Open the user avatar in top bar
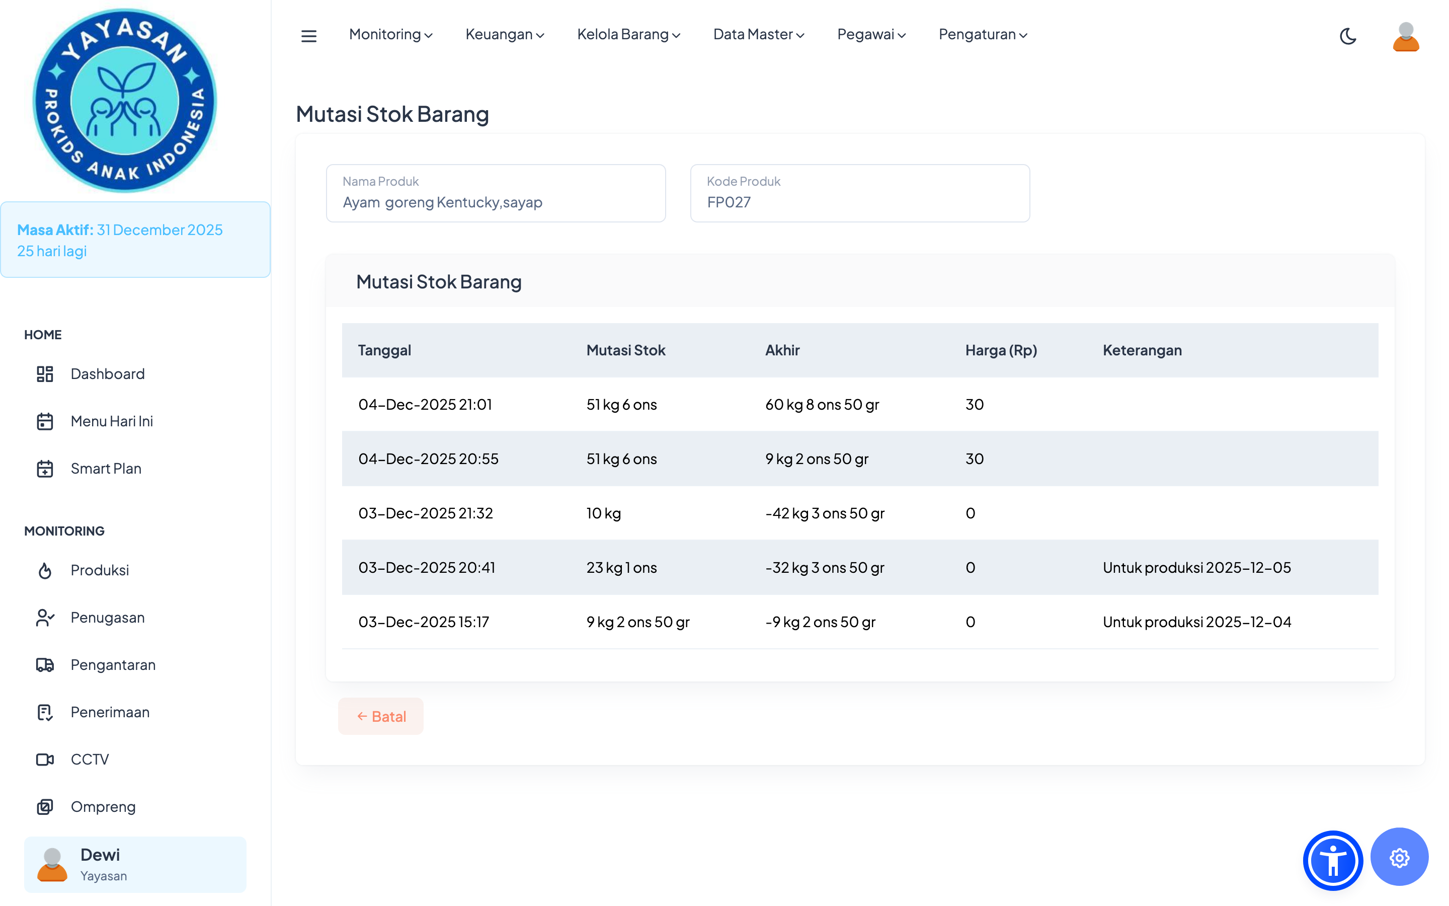 [x=1405, y=36]
